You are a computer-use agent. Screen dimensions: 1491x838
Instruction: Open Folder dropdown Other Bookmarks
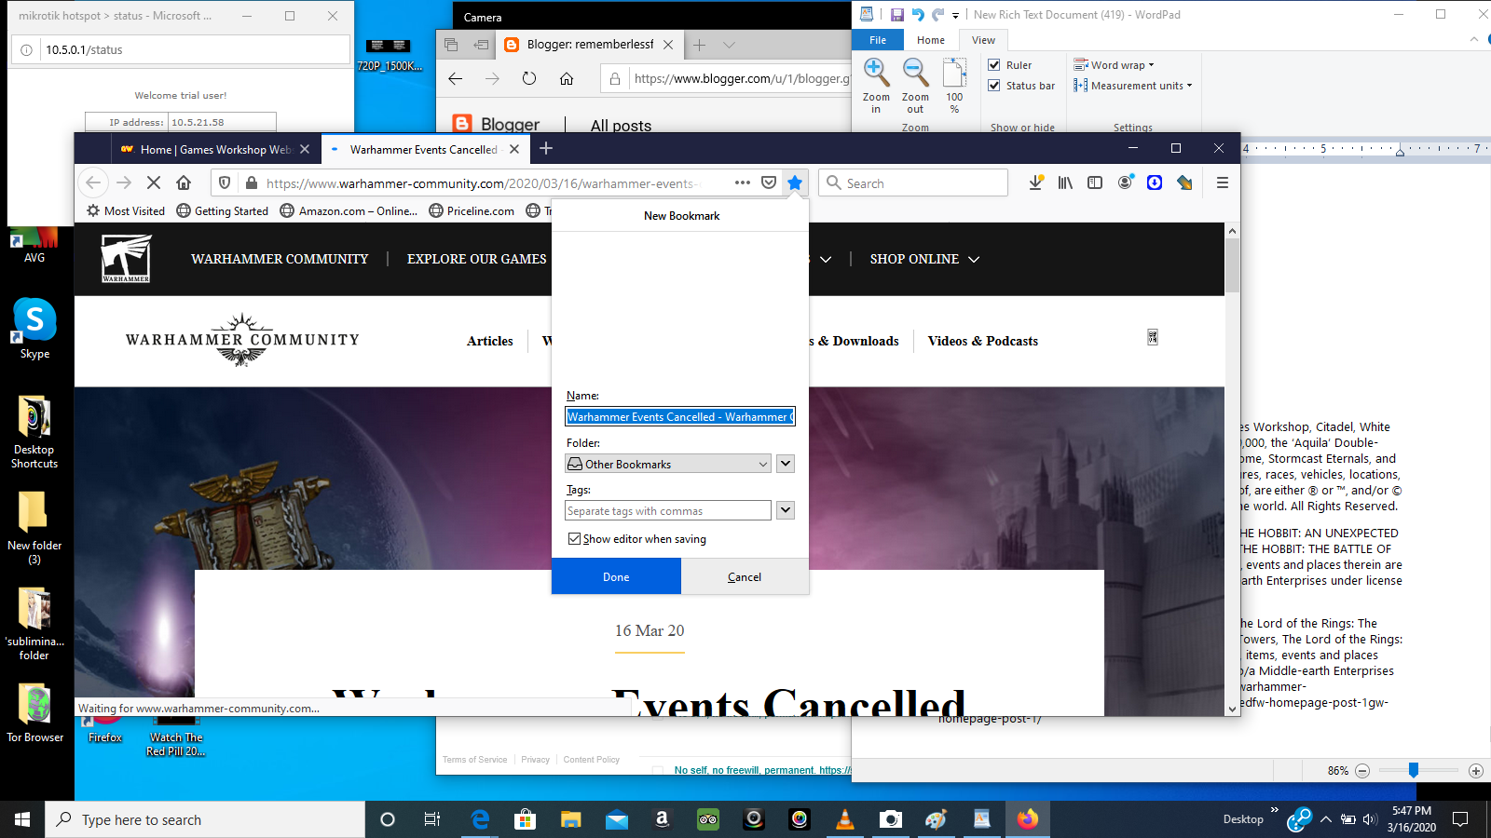(668, 464)
